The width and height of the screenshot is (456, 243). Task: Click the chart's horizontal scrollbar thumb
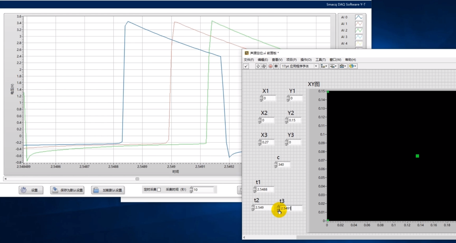tap(137, 179)
